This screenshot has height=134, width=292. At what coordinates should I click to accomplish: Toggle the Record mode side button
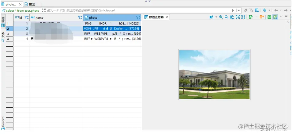tap(3, 123)
